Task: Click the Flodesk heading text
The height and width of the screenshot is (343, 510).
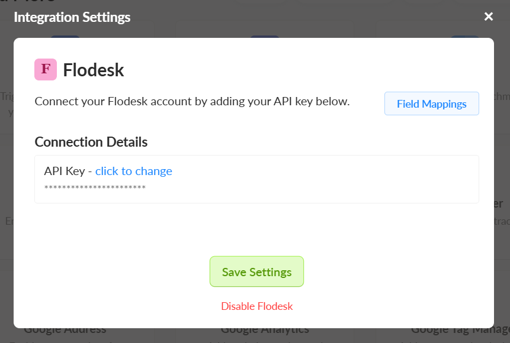Action: pos(94,70)
